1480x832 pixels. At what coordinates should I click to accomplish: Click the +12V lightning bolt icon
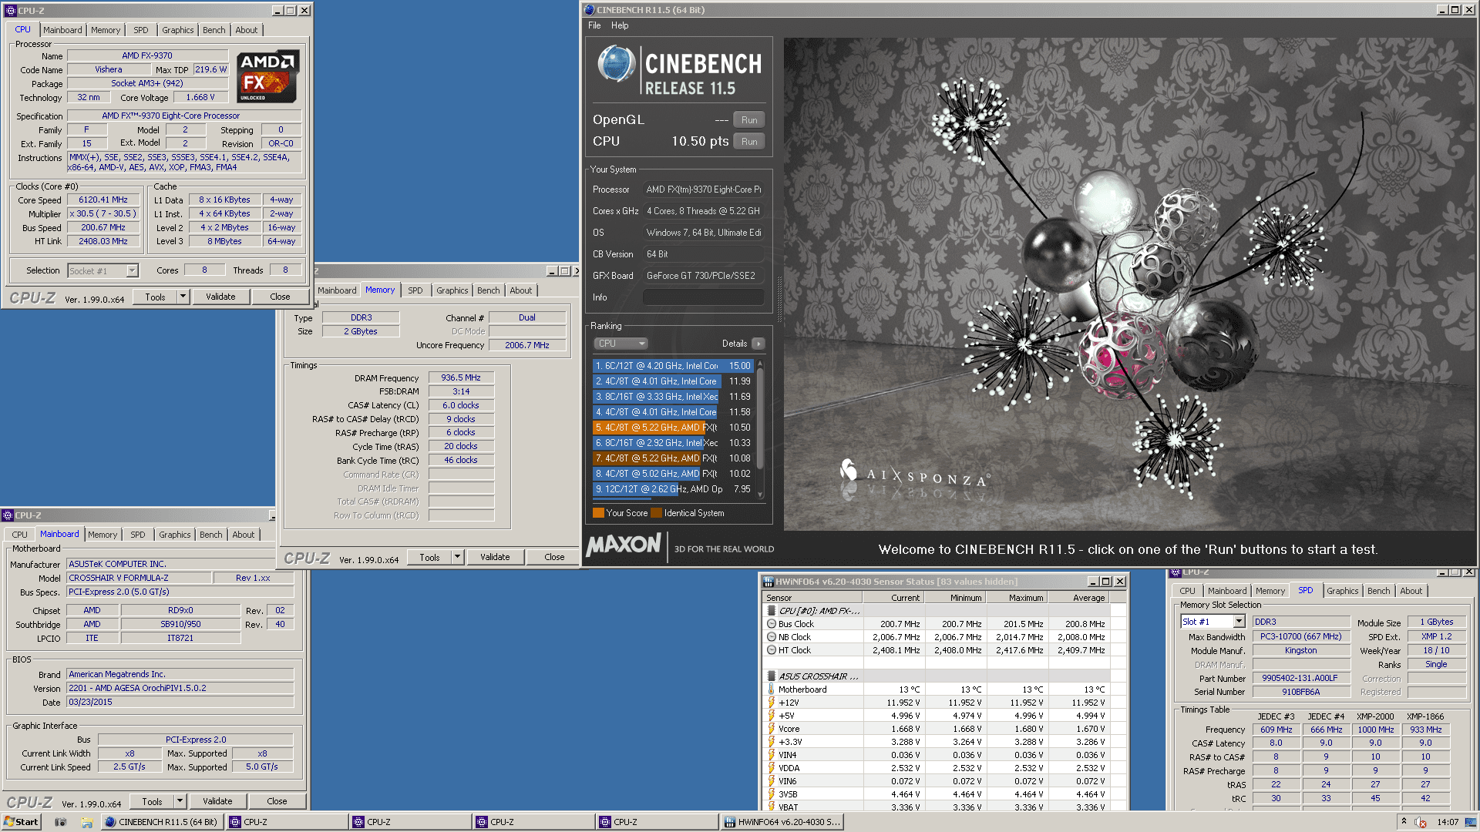(771, 703)
